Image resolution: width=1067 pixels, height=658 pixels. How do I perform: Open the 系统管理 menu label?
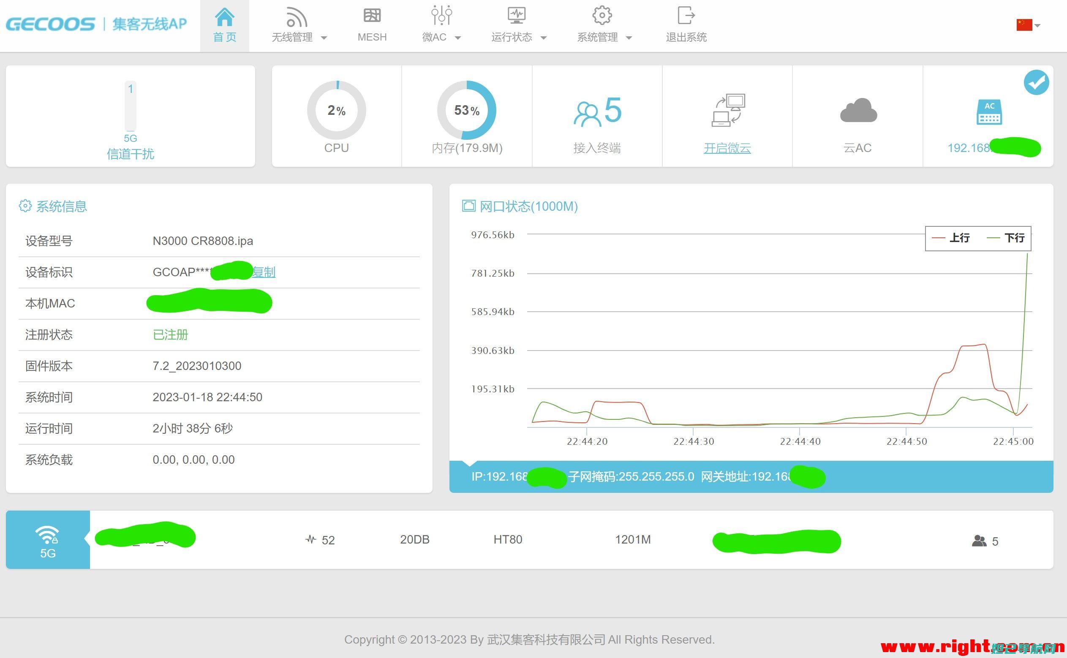[597, 38]
